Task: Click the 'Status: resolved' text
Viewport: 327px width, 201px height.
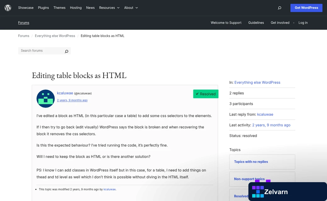Action: (243, 136)
